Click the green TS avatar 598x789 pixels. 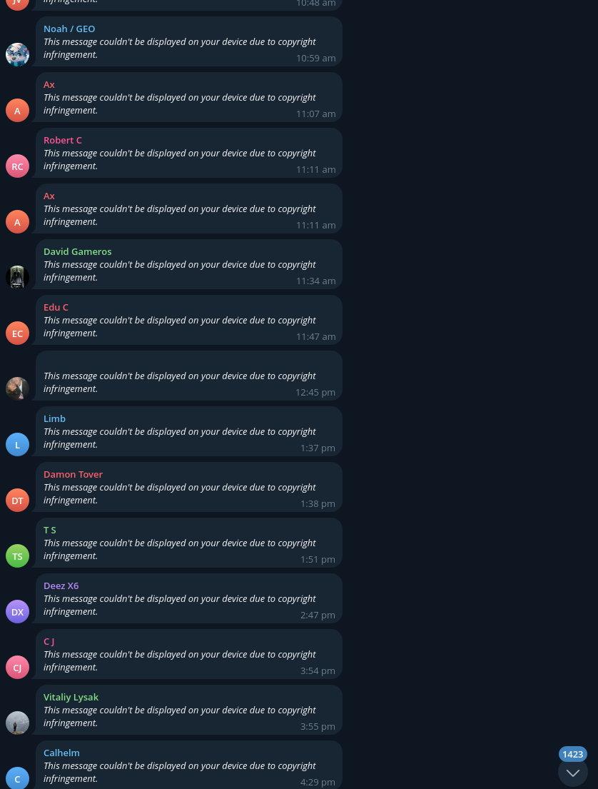click(17, 556)
